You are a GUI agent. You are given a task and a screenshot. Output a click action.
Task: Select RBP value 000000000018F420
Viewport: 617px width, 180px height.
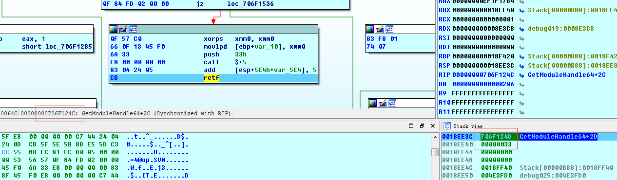pyautogui.click(x=484, y=56)
